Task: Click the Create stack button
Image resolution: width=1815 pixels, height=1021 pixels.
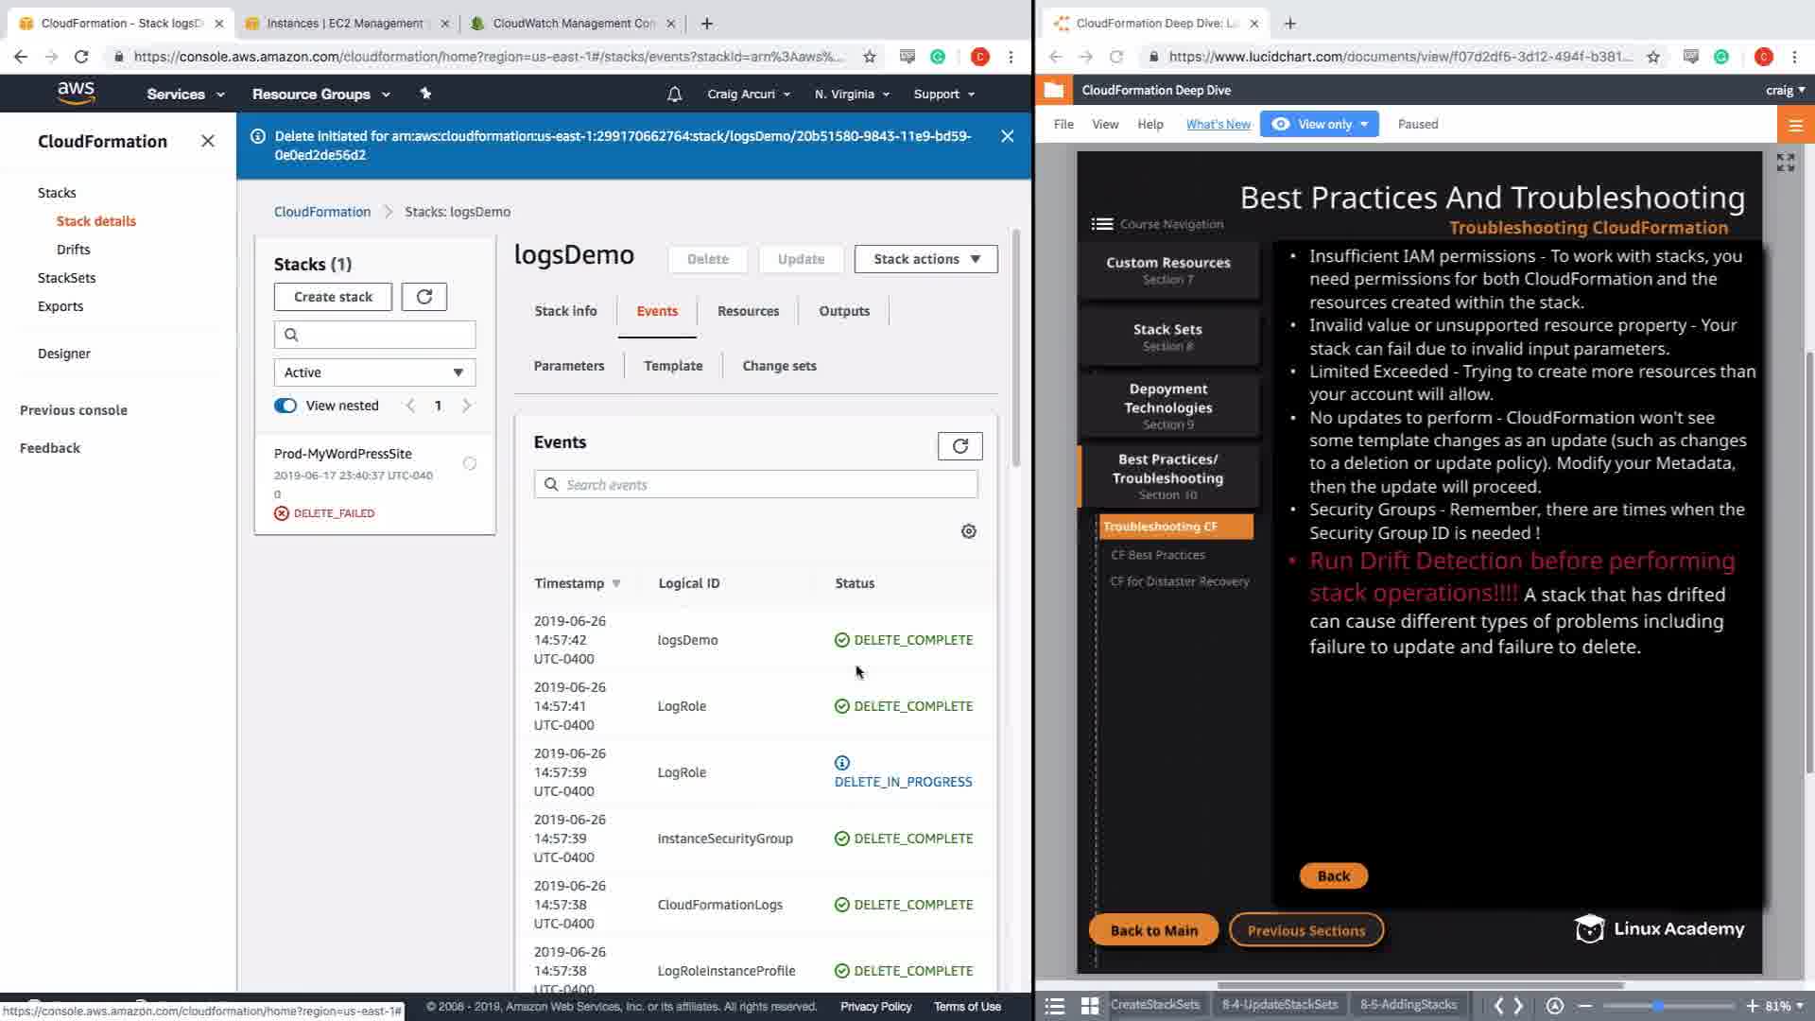Action: (333, 297)
